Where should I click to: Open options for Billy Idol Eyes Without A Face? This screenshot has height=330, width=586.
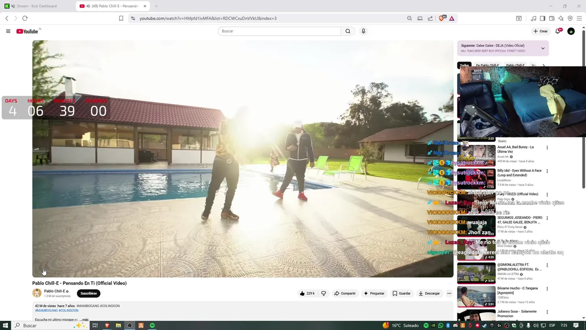coord(547,171)
